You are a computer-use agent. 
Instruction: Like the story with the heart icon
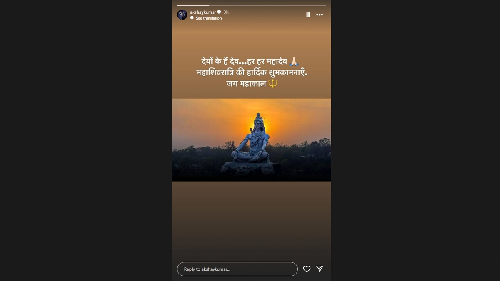[x=307, y=269]
